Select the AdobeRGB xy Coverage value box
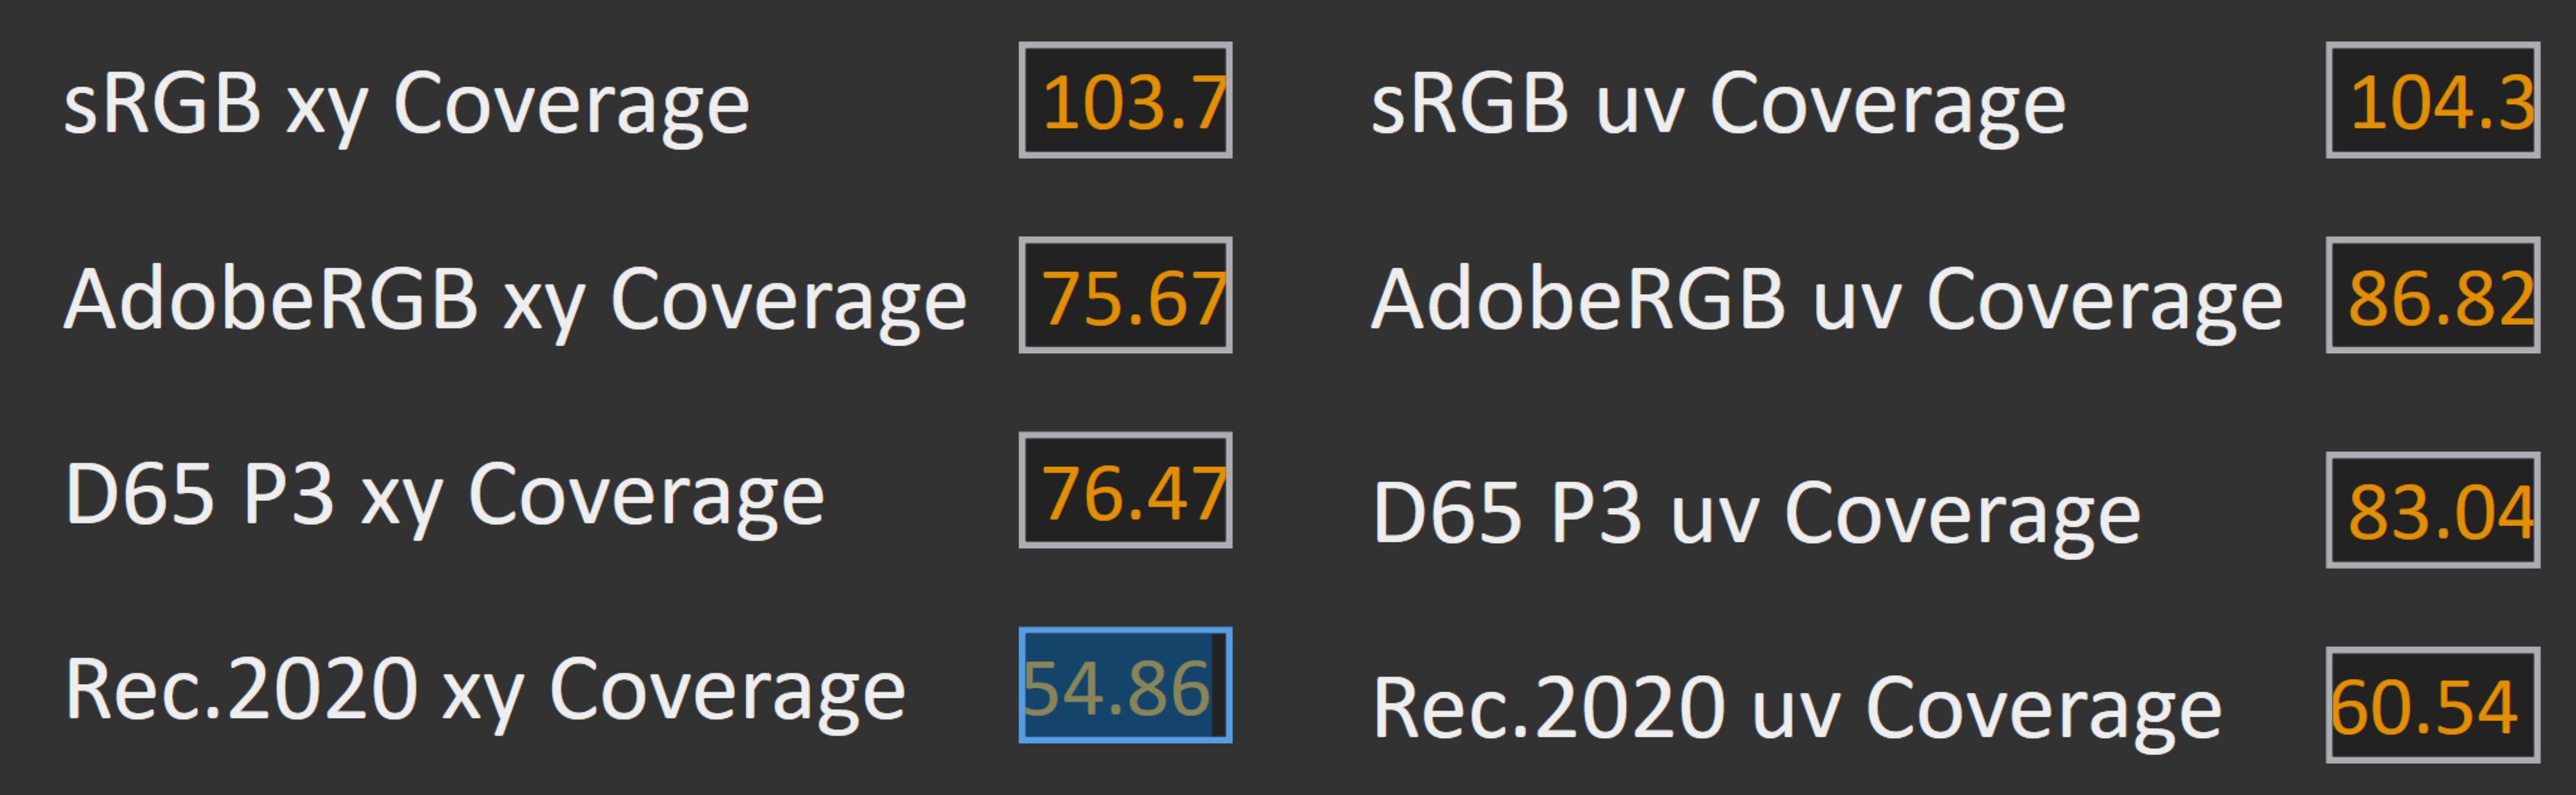 coord(1125,295)
